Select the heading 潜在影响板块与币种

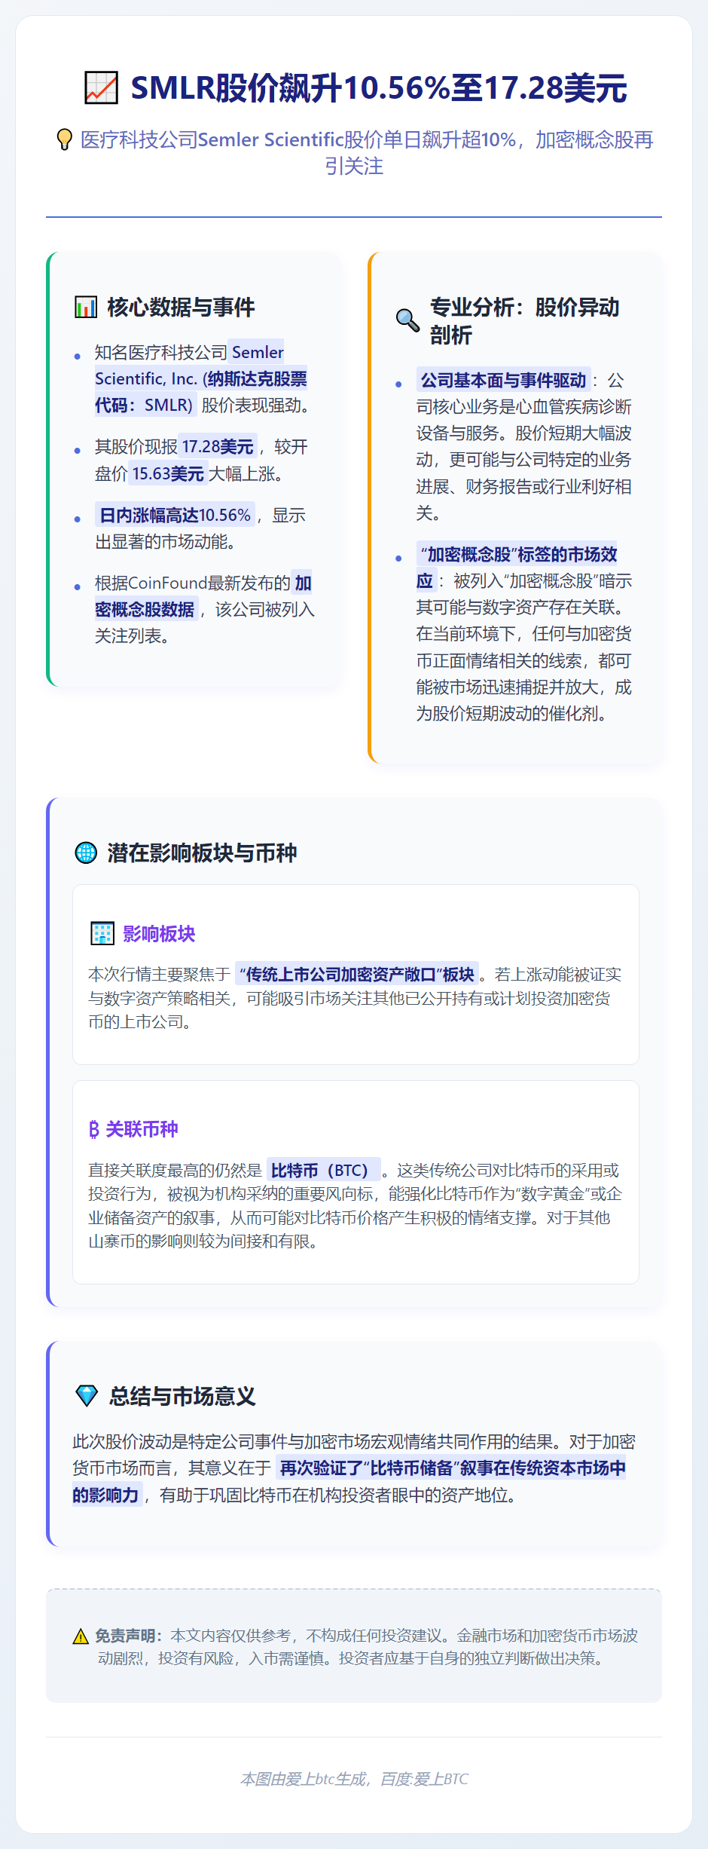pos(202,853)
